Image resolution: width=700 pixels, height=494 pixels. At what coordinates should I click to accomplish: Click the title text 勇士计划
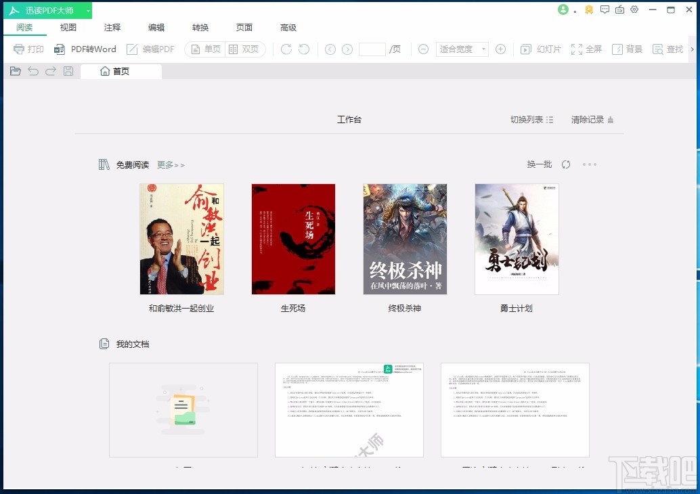pos(517,309)
